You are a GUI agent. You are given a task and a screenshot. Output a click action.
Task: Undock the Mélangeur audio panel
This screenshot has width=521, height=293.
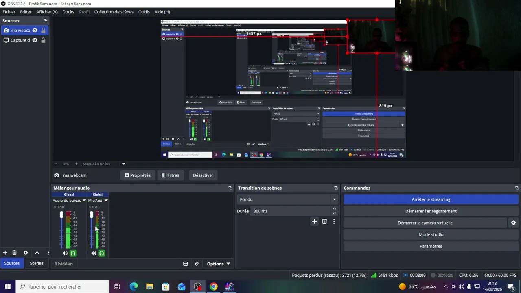(230, 188)
